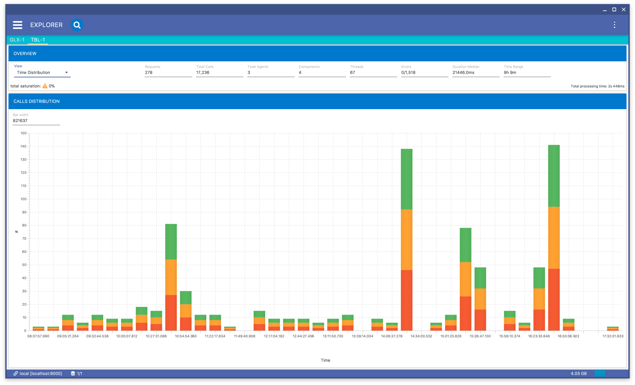Click the red segment of the tallest 16:37 bar
Image resolution: width=635 pixels, height=385 pixels.
tap(554, 299)
